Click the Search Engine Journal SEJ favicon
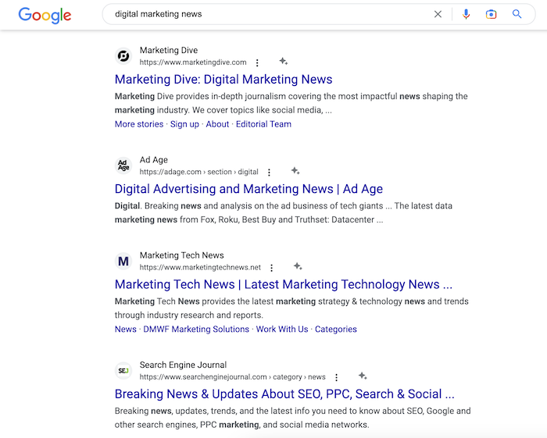This screenshot has height=438, width=547. point(123,370)
